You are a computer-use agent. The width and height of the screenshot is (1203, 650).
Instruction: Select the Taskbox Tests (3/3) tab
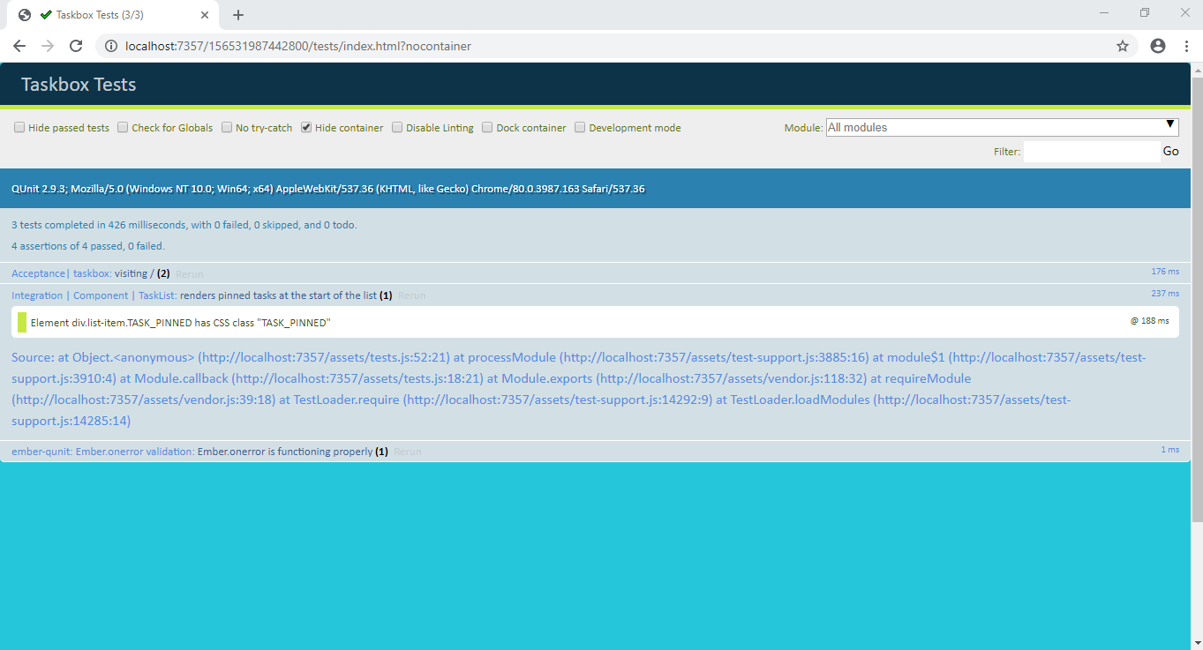[115, 15]
